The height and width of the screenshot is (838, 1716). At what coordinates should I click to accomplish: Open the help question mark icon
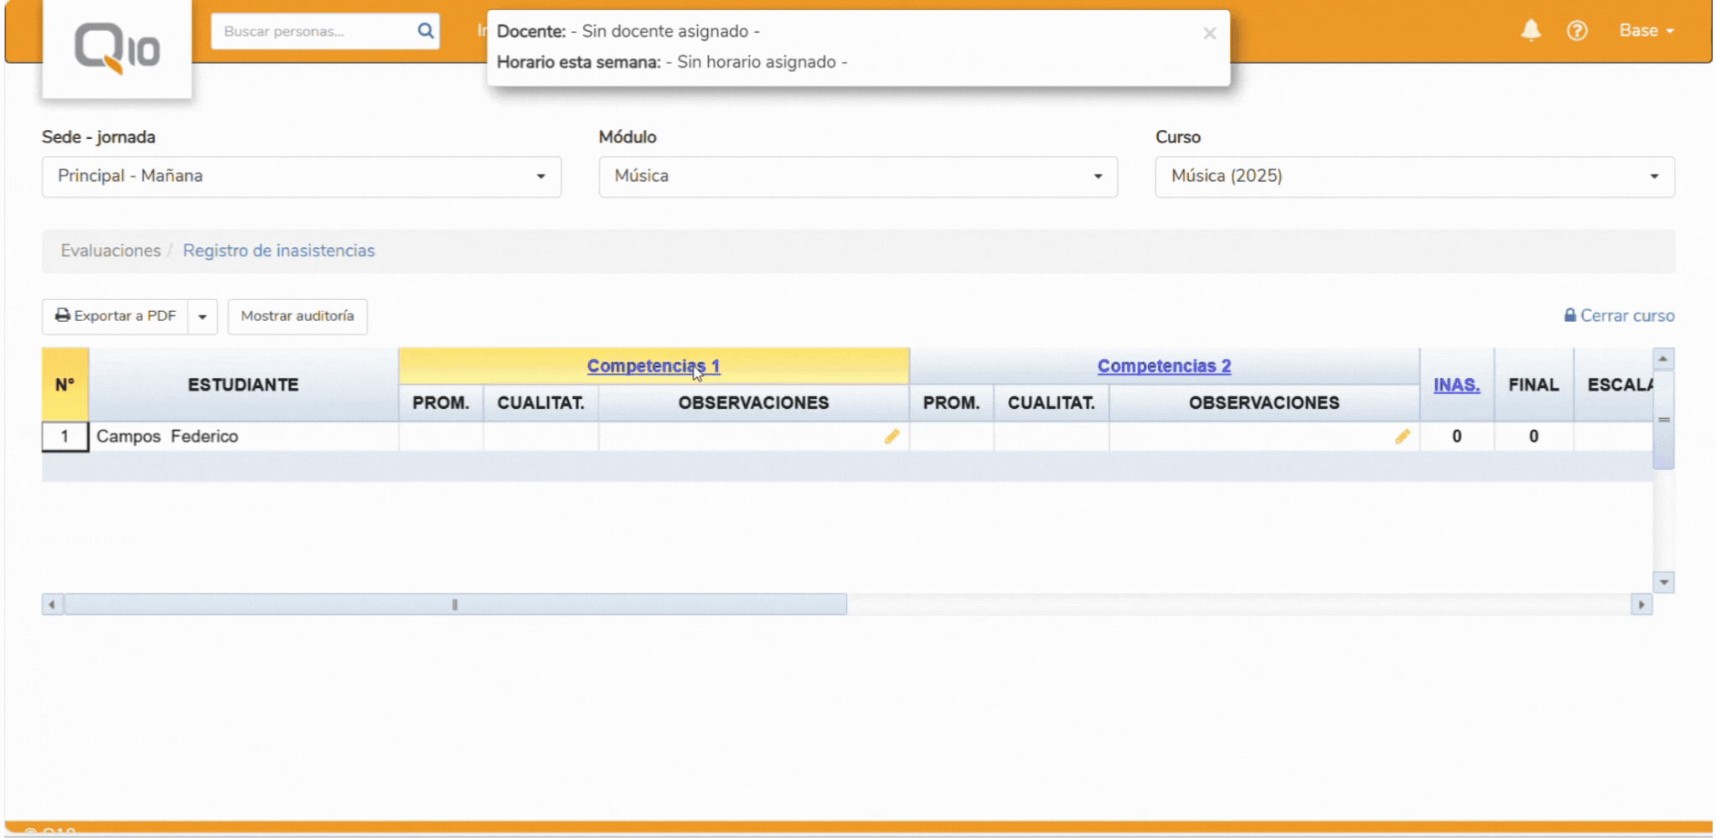tap(1577, 31)
